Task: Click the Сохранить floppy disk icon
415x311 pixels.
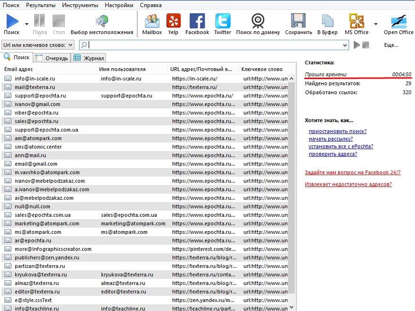Action: (298, 21)
